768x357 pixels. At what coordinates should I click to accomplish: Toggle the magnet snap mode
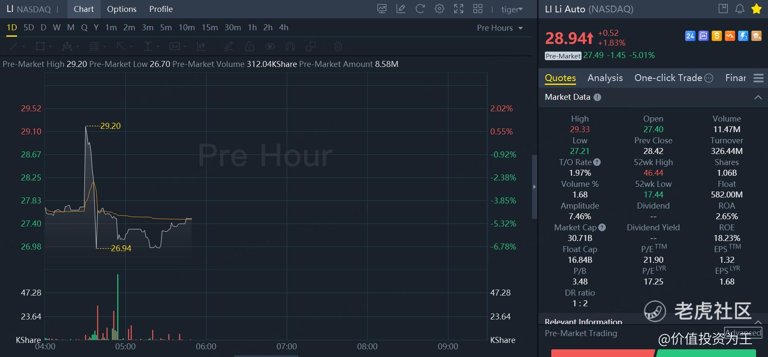tap(290, 46)
